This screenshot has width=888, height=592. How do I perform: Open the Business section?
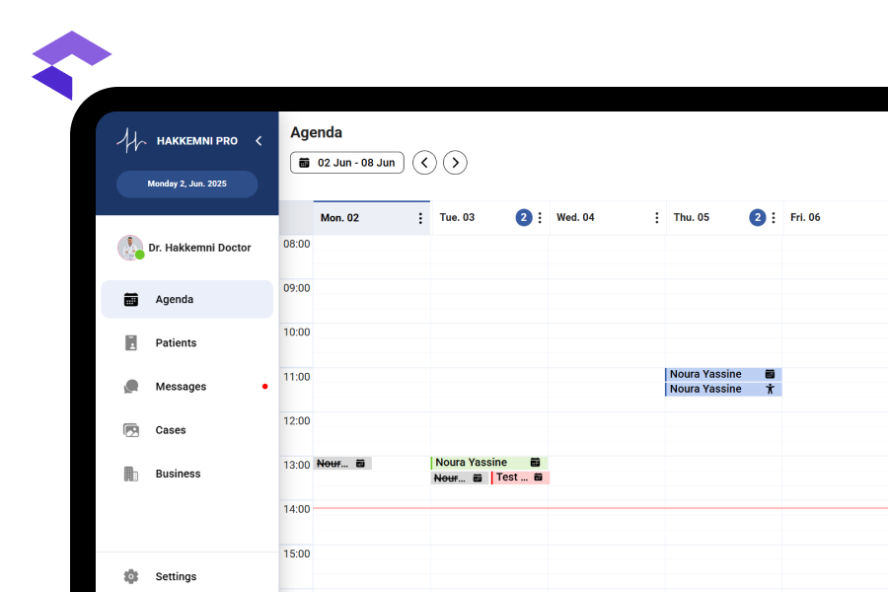coord(186,474)
